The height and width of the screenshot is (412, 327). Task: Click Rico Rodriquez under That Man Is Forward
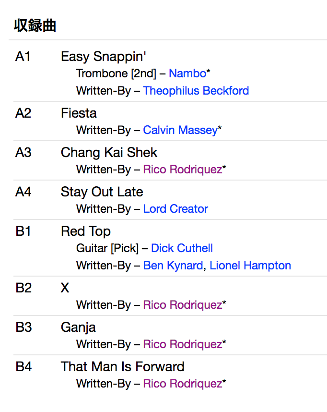(182, 384)
